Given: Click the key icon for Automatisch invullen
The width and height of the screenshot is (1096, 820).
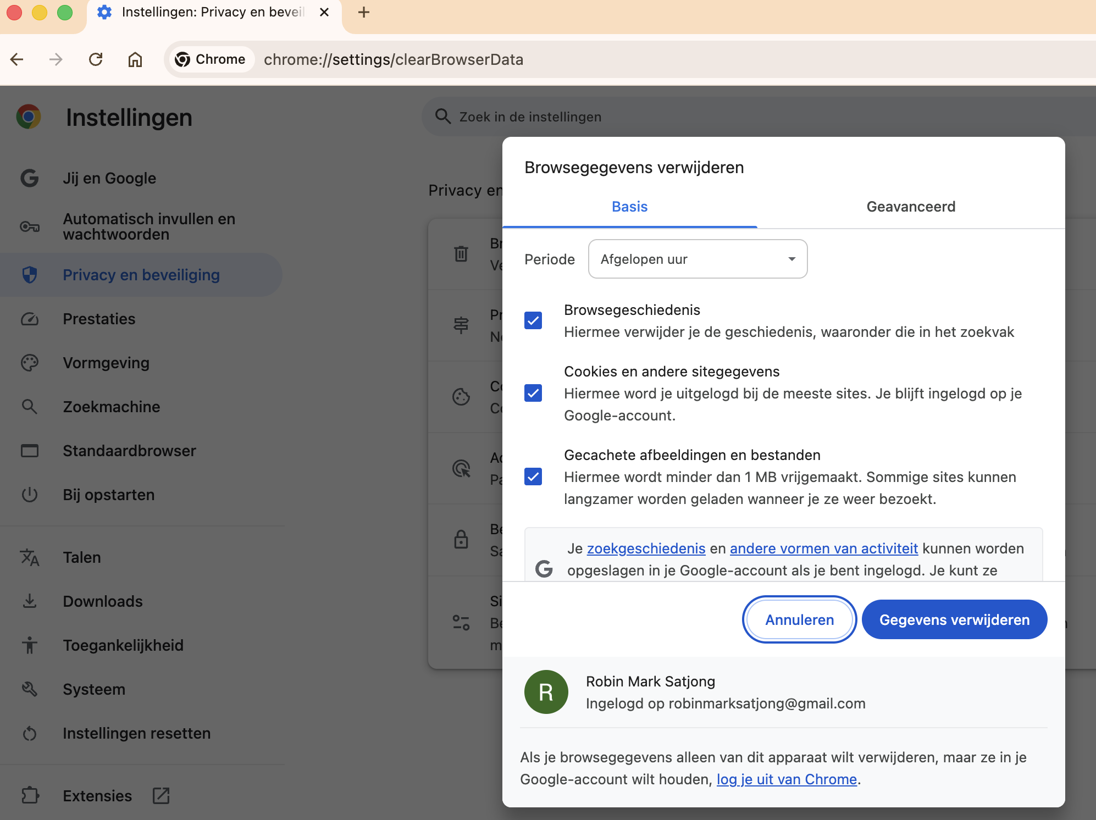Looking at the screenshot, I should [x=30, y=226].
